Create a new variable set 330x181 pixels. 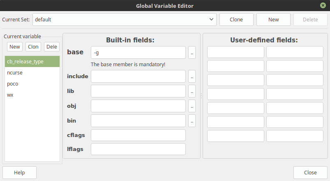click(273, 19)
